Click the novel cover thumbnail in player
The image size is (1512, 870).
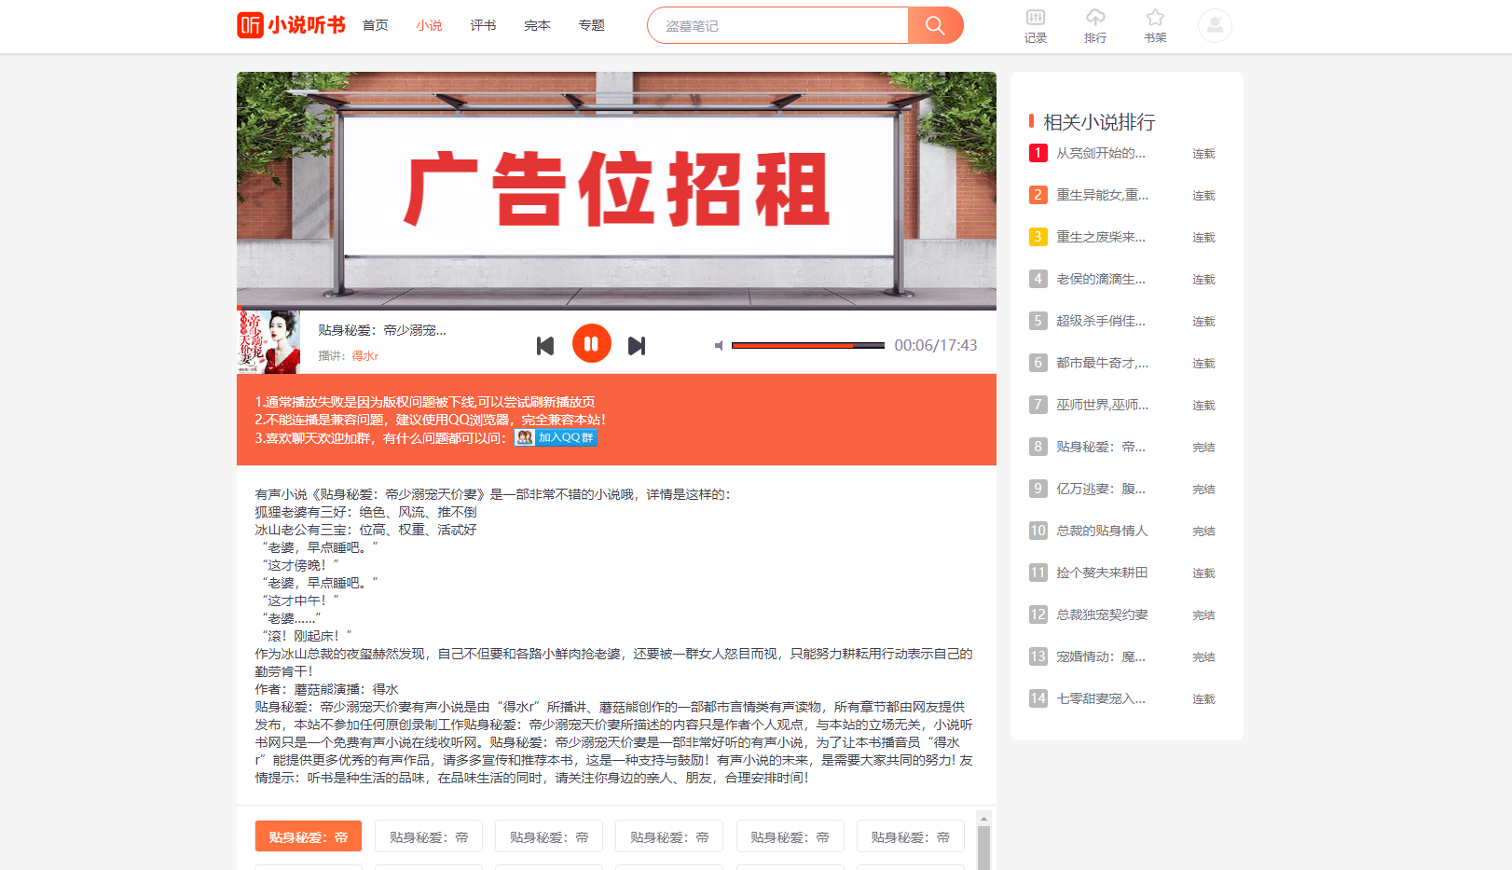268,342
